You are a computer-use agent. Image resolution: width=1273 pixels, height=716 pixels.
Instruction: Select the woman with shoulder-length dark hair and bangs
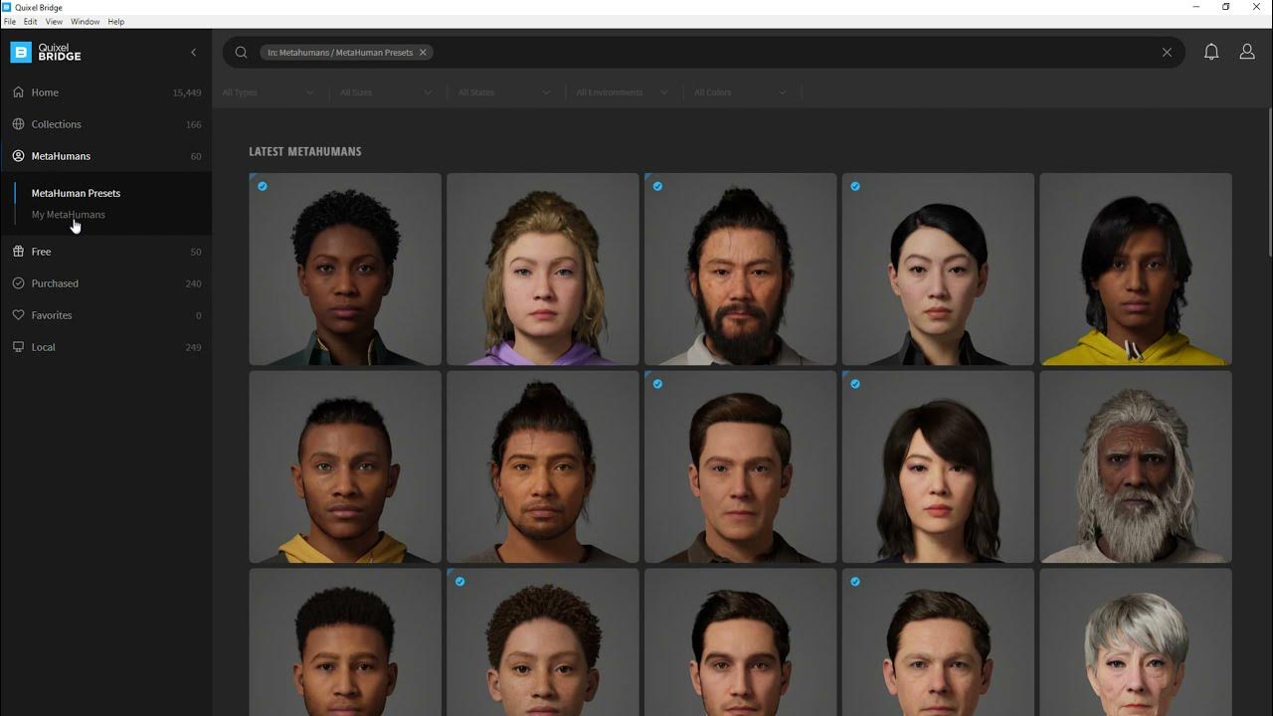(x=938, y=467)
